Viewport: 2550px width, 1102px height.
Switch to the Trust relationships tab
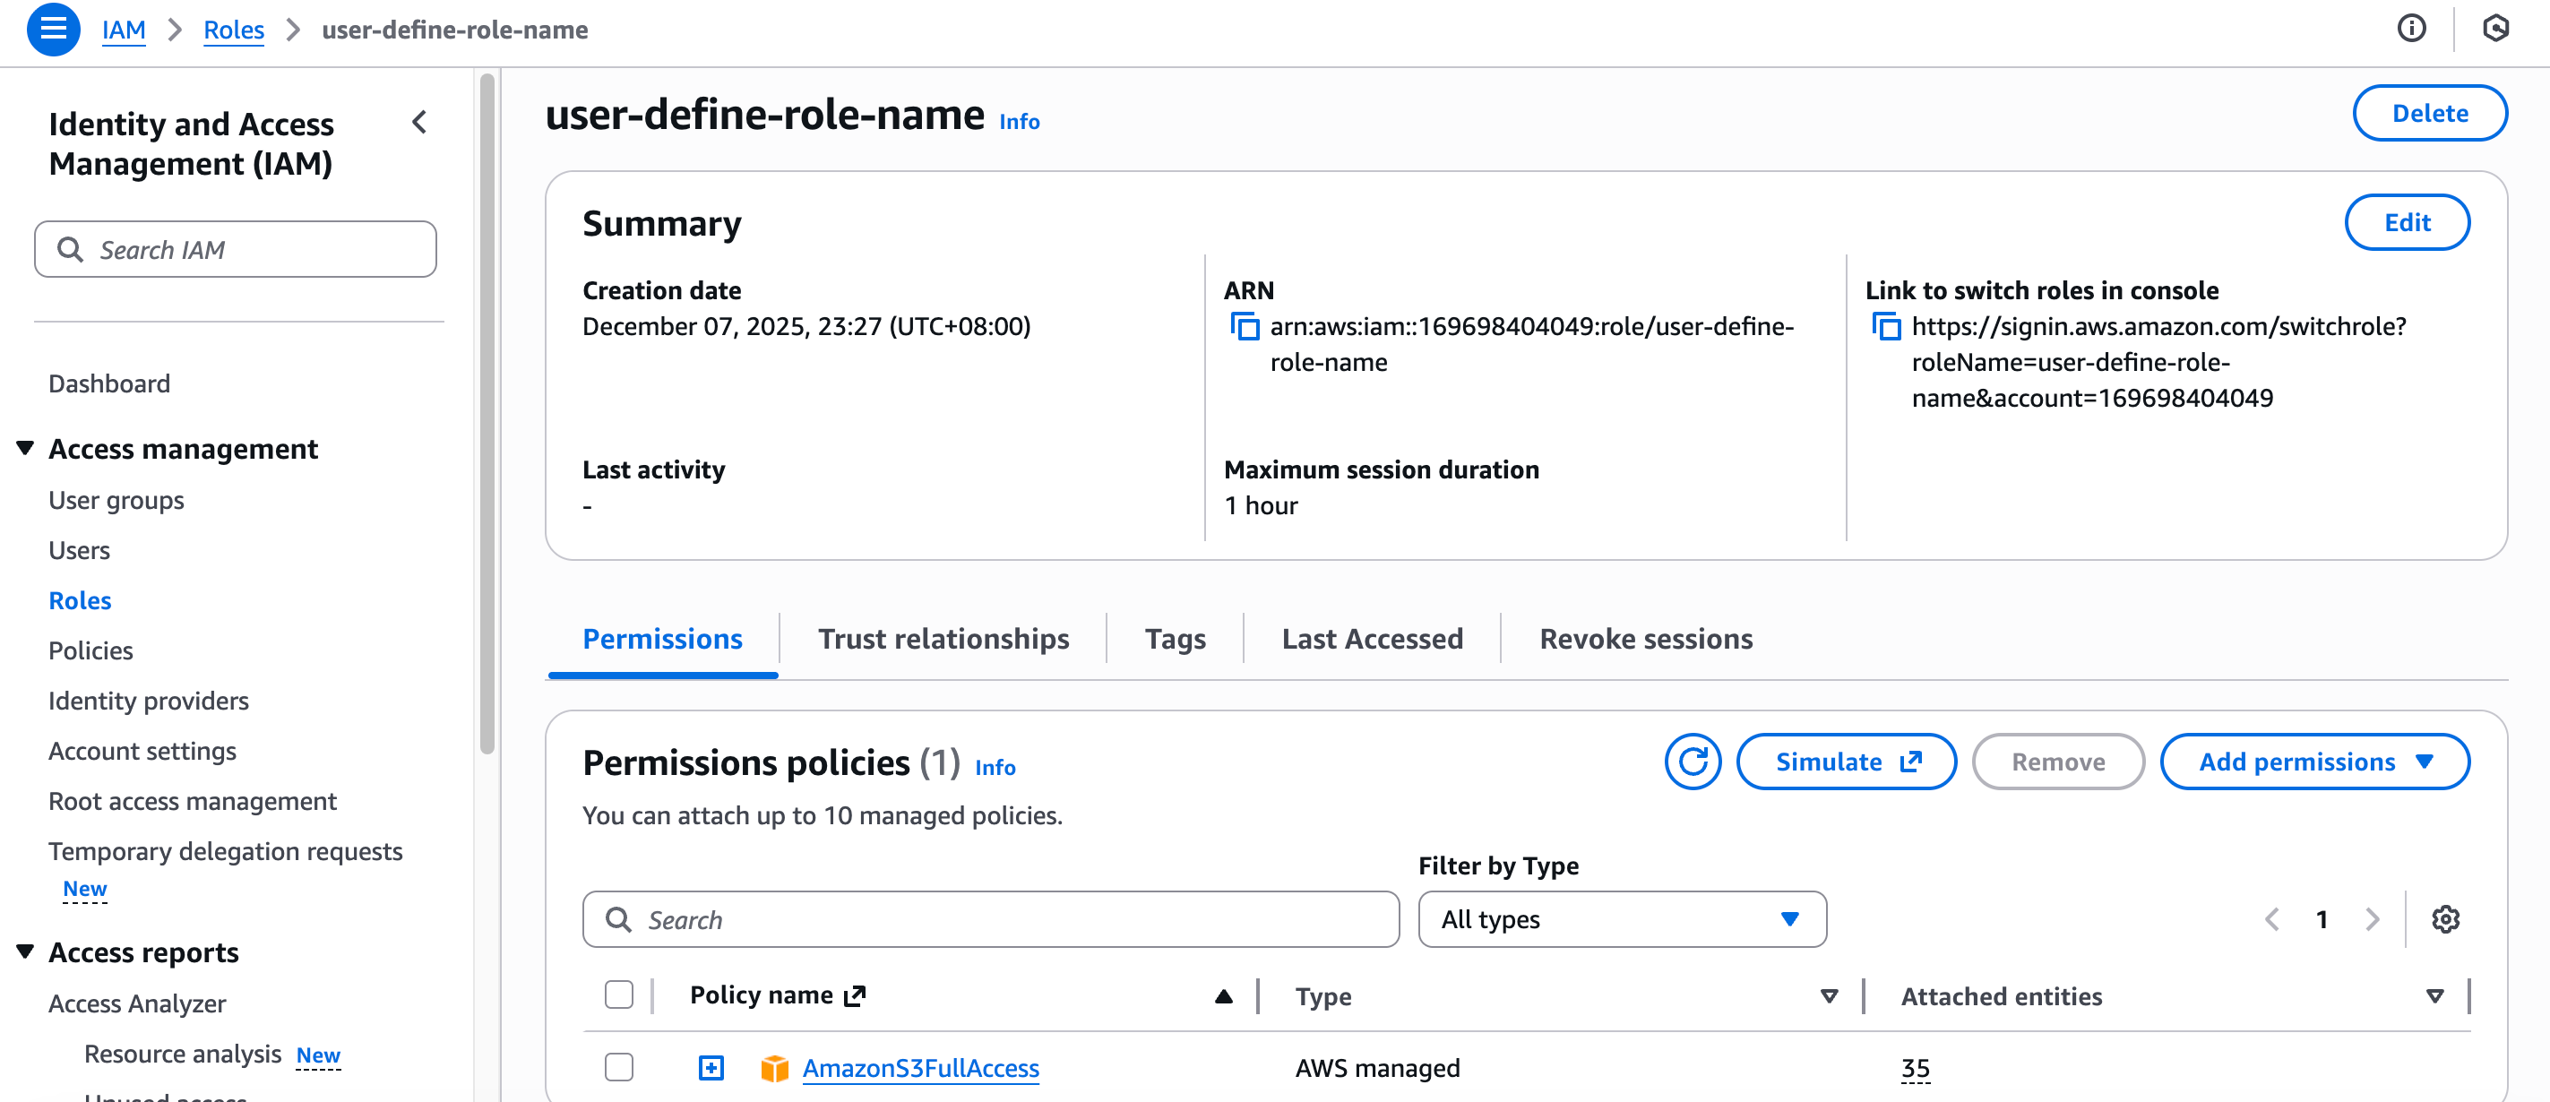pyautogui.click(x=943, y=639)
